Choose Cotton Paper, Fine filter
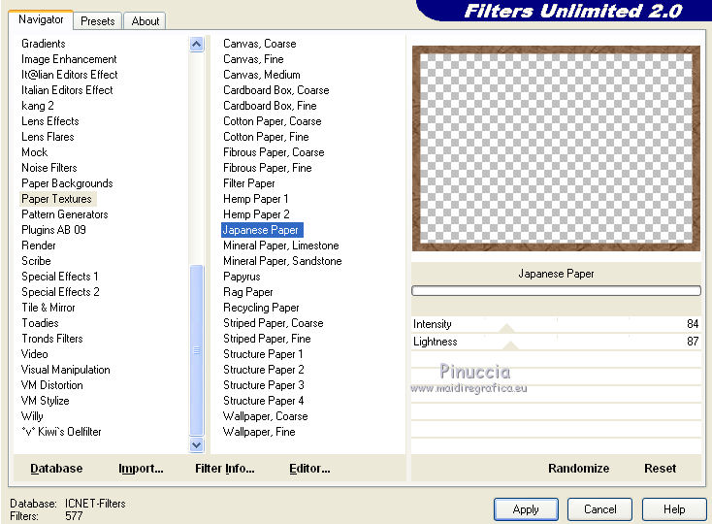 [266, 137]
